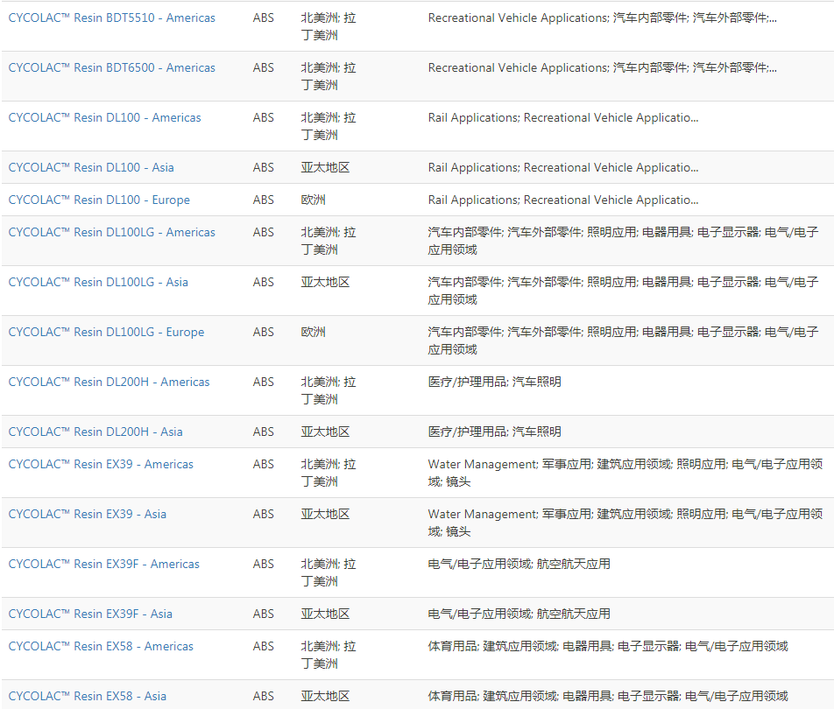Viewport: 834px width, 709px height.
Task: Click 北美洲; 拉丁美洲 region in EX39F Americas row
Action: 329,572
